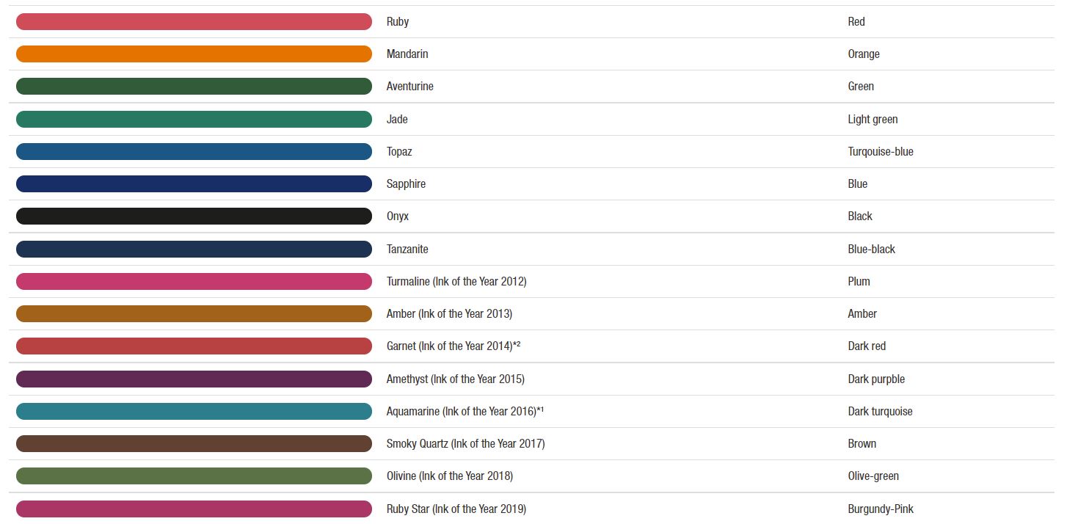The height and width of the screenshot is (524, 1067).
Task: Click the Olive-green description text
Action: tap(873, 476)
